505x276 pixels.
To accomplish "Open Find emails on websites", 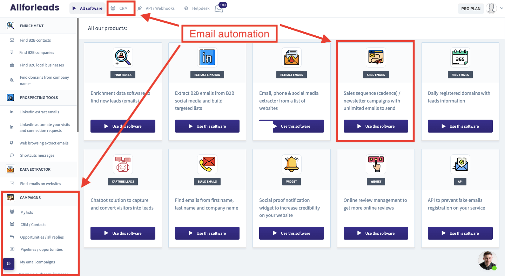I will point(40,184).
